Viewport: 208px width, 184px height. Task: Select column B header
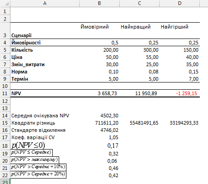[x=99, y=3]
